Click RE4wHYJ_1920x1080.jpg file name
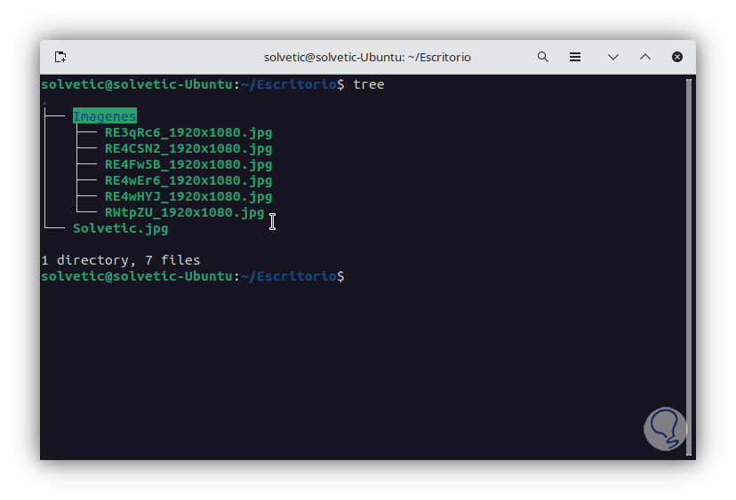Viewport: 736px width, 500px height. (x=188, y=196)
